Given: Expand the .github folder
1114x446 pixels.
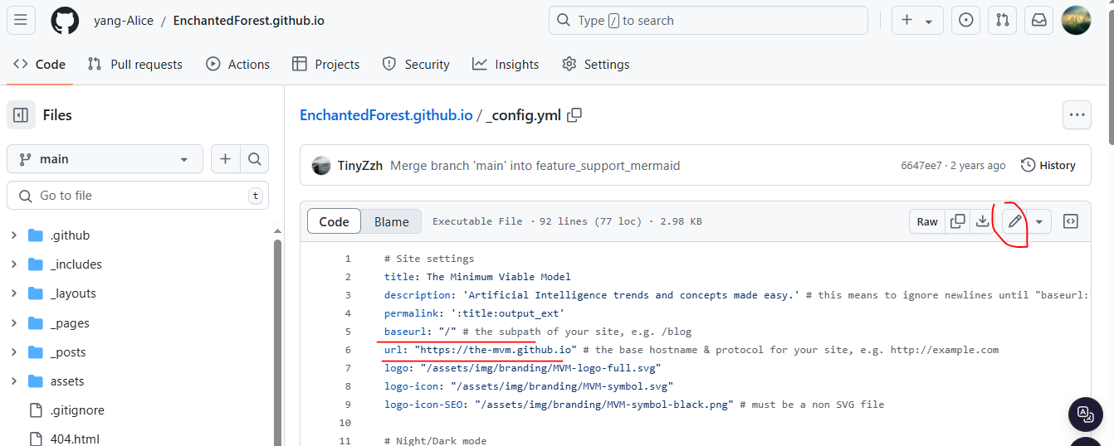Looking at the screenshot, I should [x=14, y=235].
